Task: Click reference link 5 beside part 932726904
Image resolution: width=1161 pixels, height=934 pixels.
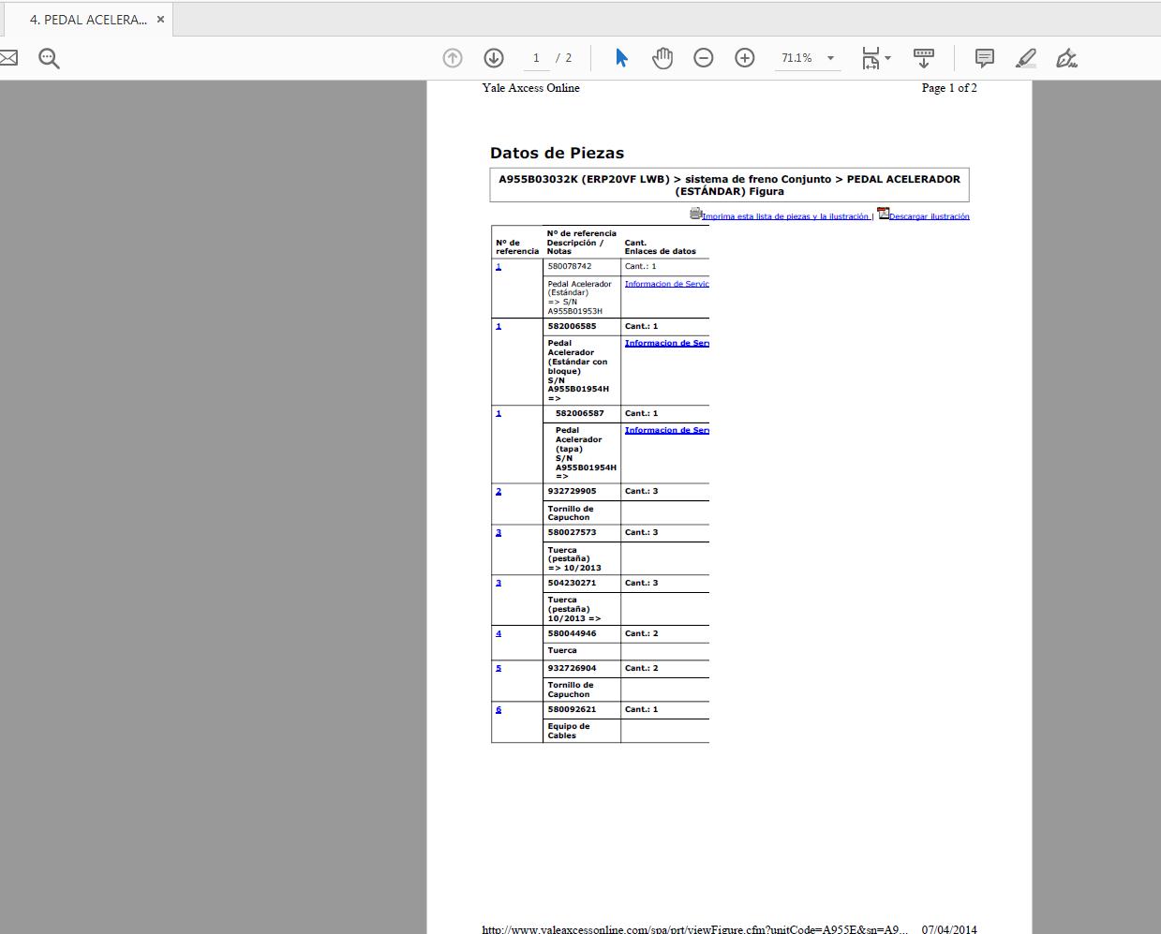Action: coord(499,668)
